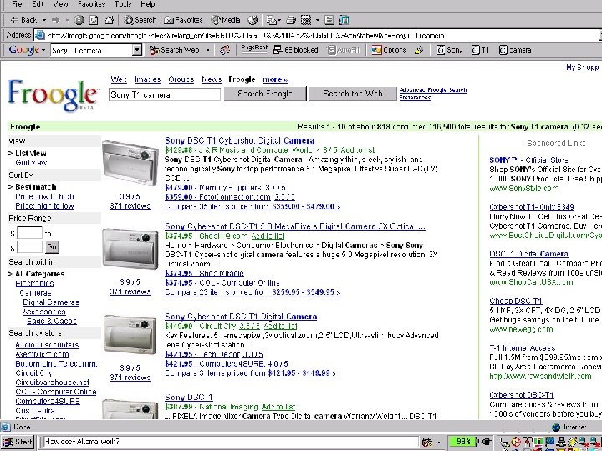
Task: Click the minimum price input field
Action: pos(30,233)
